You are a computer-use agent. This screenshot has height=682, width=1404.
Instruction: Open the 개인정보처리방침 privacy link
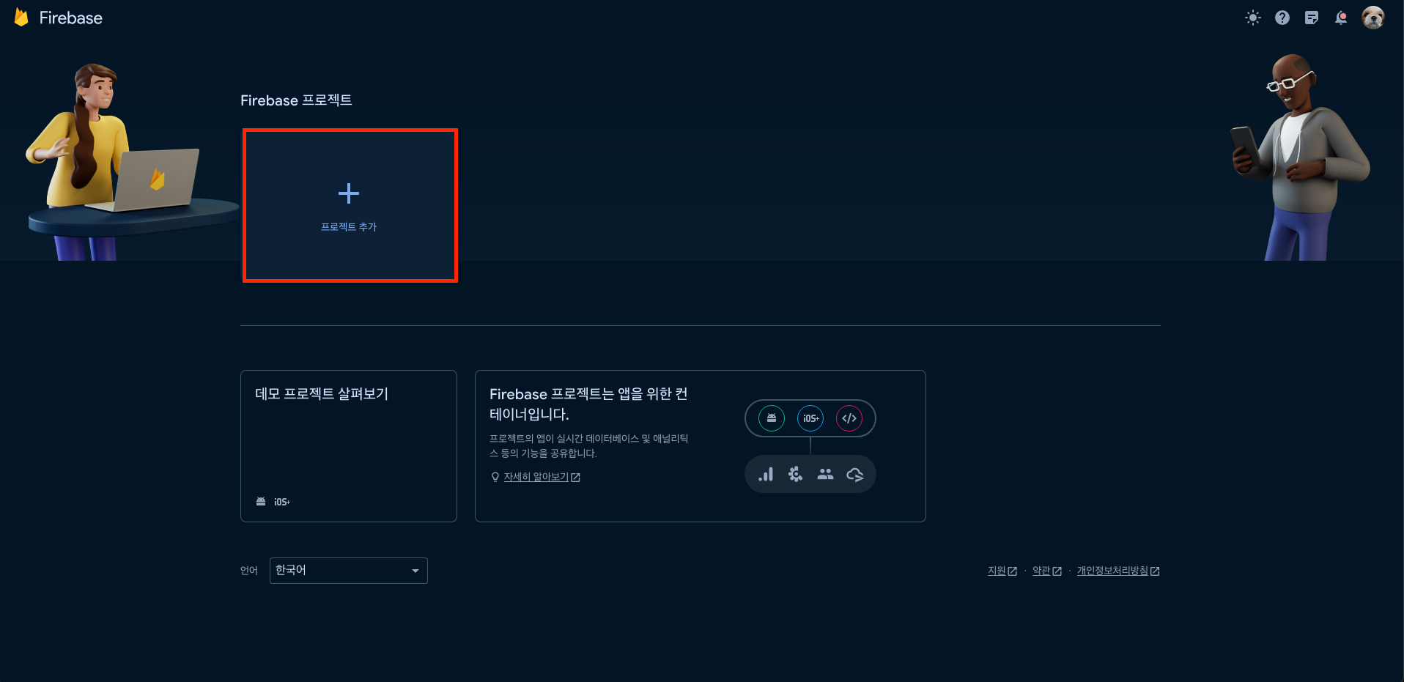pos(1117,571)
